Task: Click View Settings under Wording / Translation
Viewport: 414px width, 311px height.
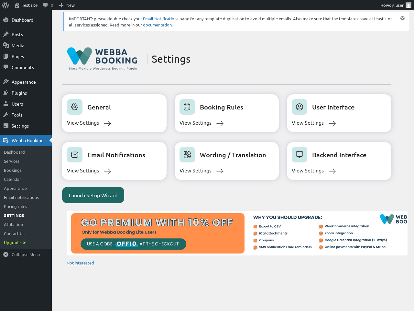Action: 195,171
